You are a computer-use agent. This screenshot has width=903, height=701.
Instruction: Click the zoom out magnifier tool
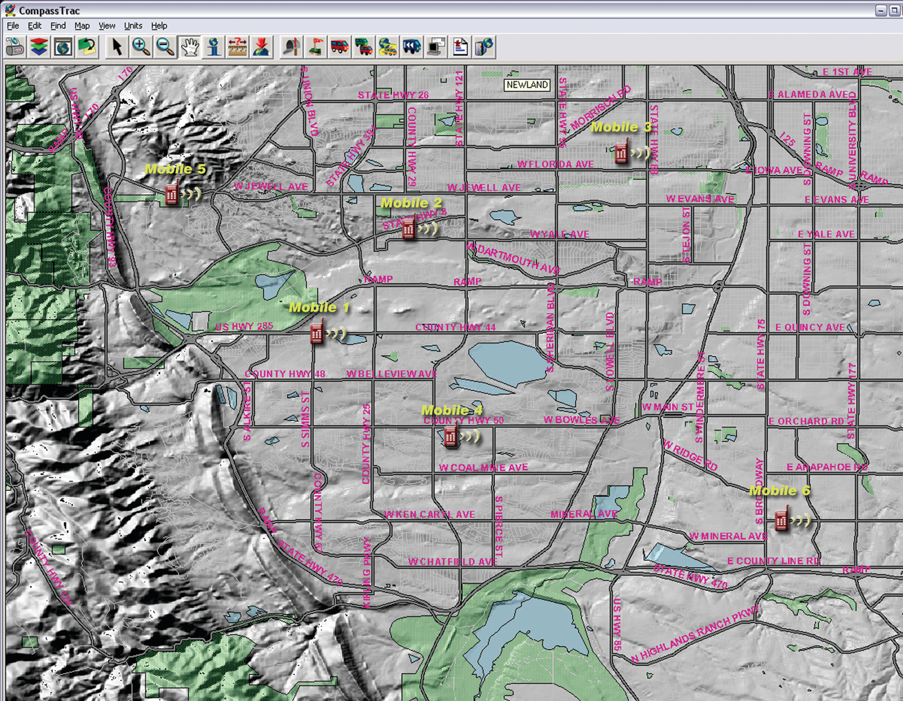click(165, 47)
